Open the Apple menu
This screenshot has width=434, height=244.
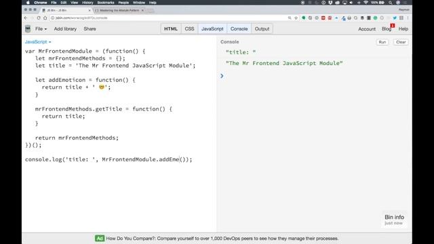click(28, 3)
